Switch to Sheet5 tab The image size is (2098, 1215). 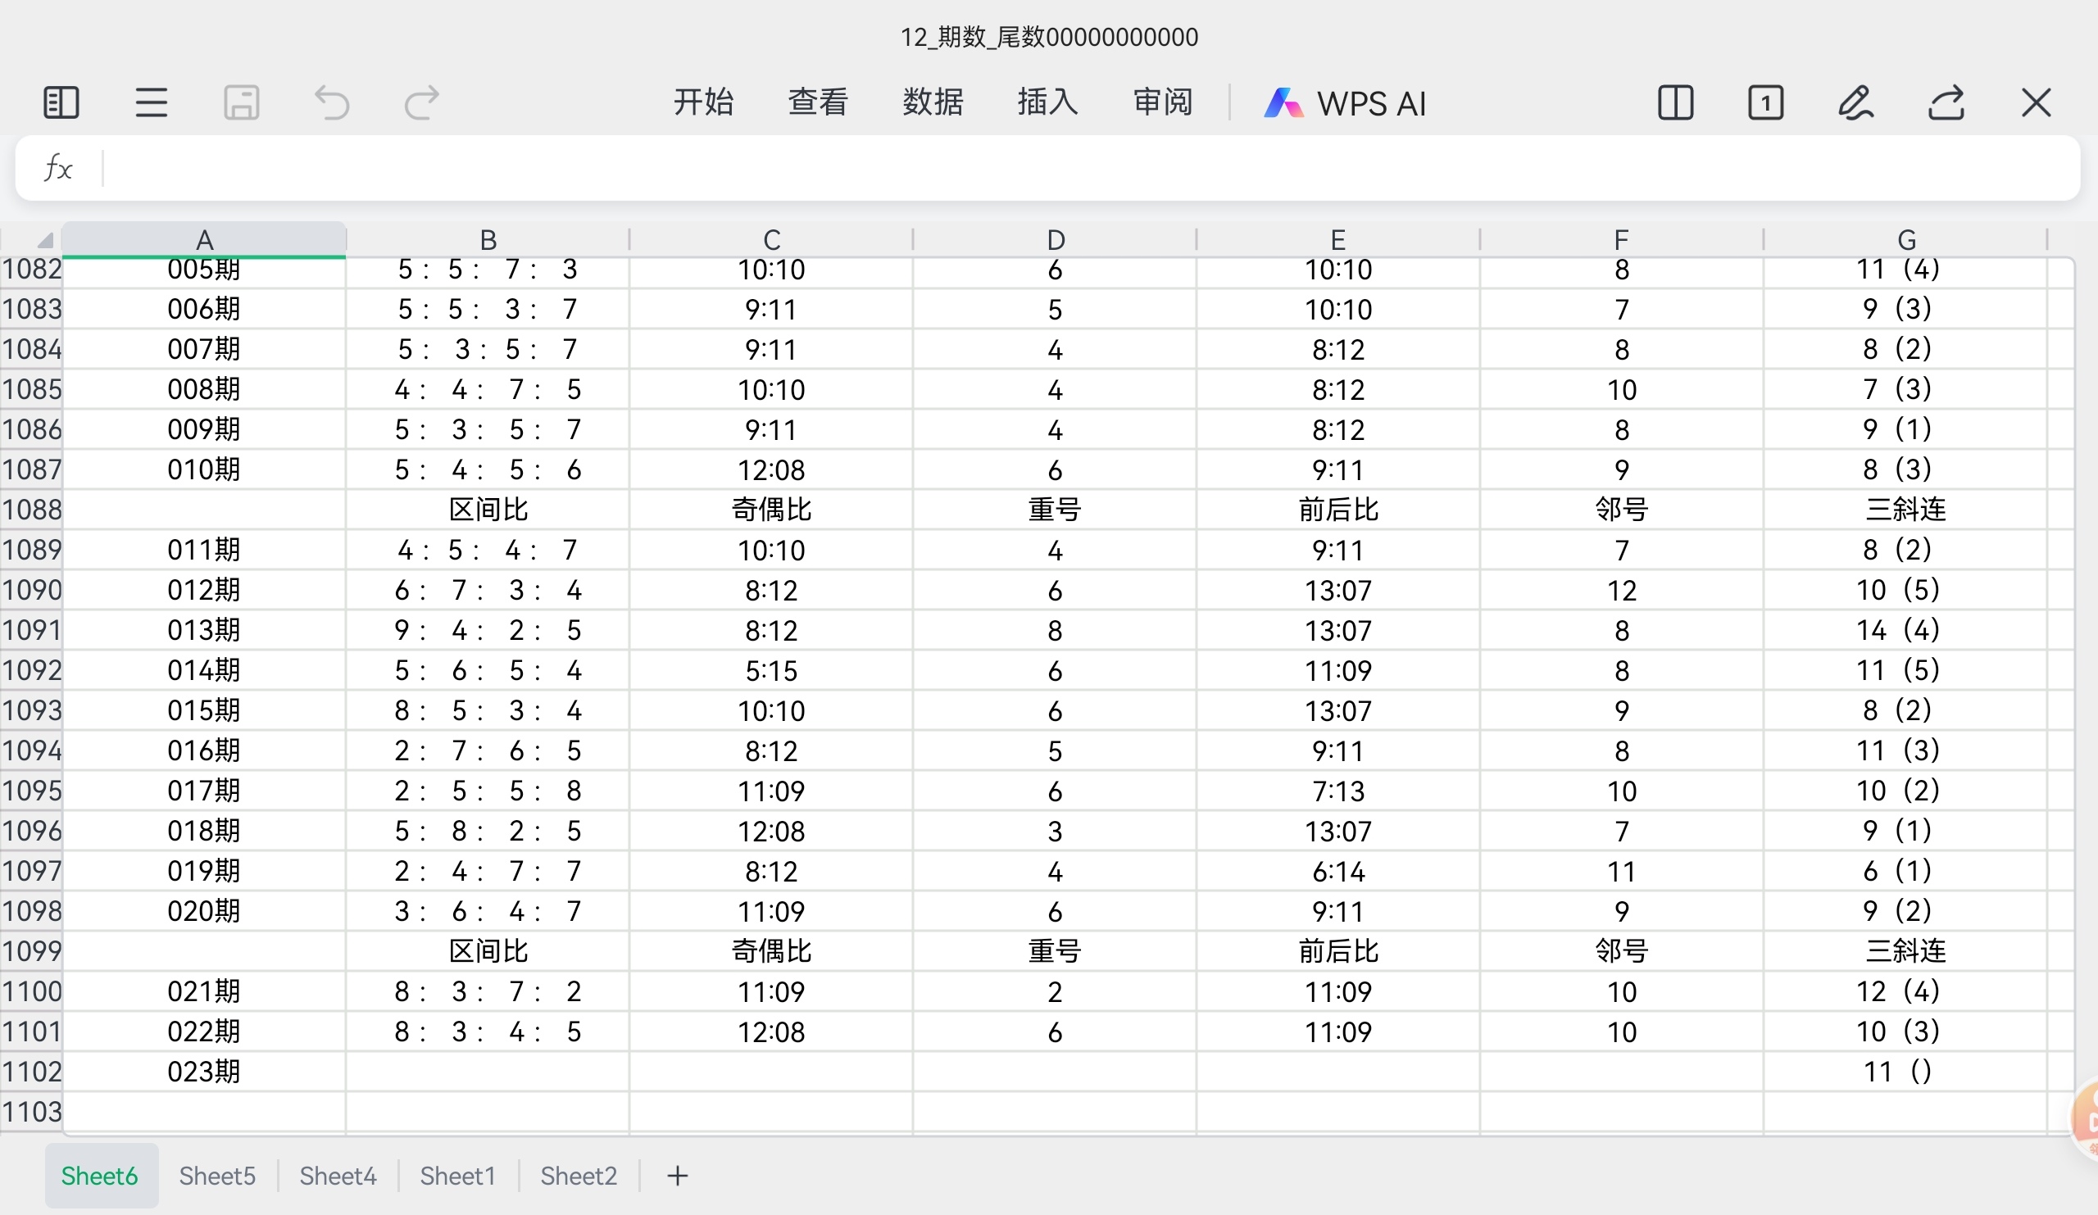click(x=217, y=1176)
